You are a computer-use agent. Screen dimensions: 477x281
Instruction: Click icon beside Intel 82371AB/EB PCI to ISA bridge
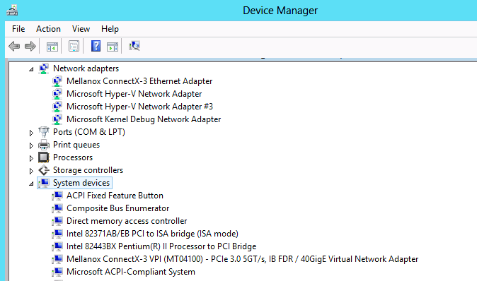point(57,234)
